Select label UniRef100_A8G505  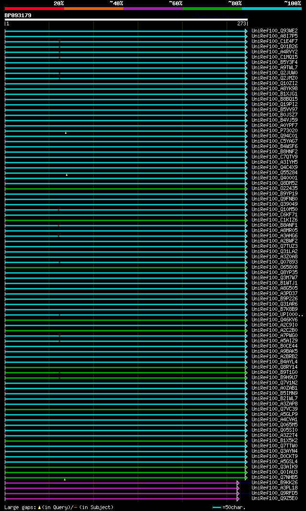pos(274,288)
